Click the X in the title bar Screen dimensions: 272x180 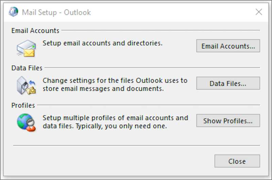[259, 12]
